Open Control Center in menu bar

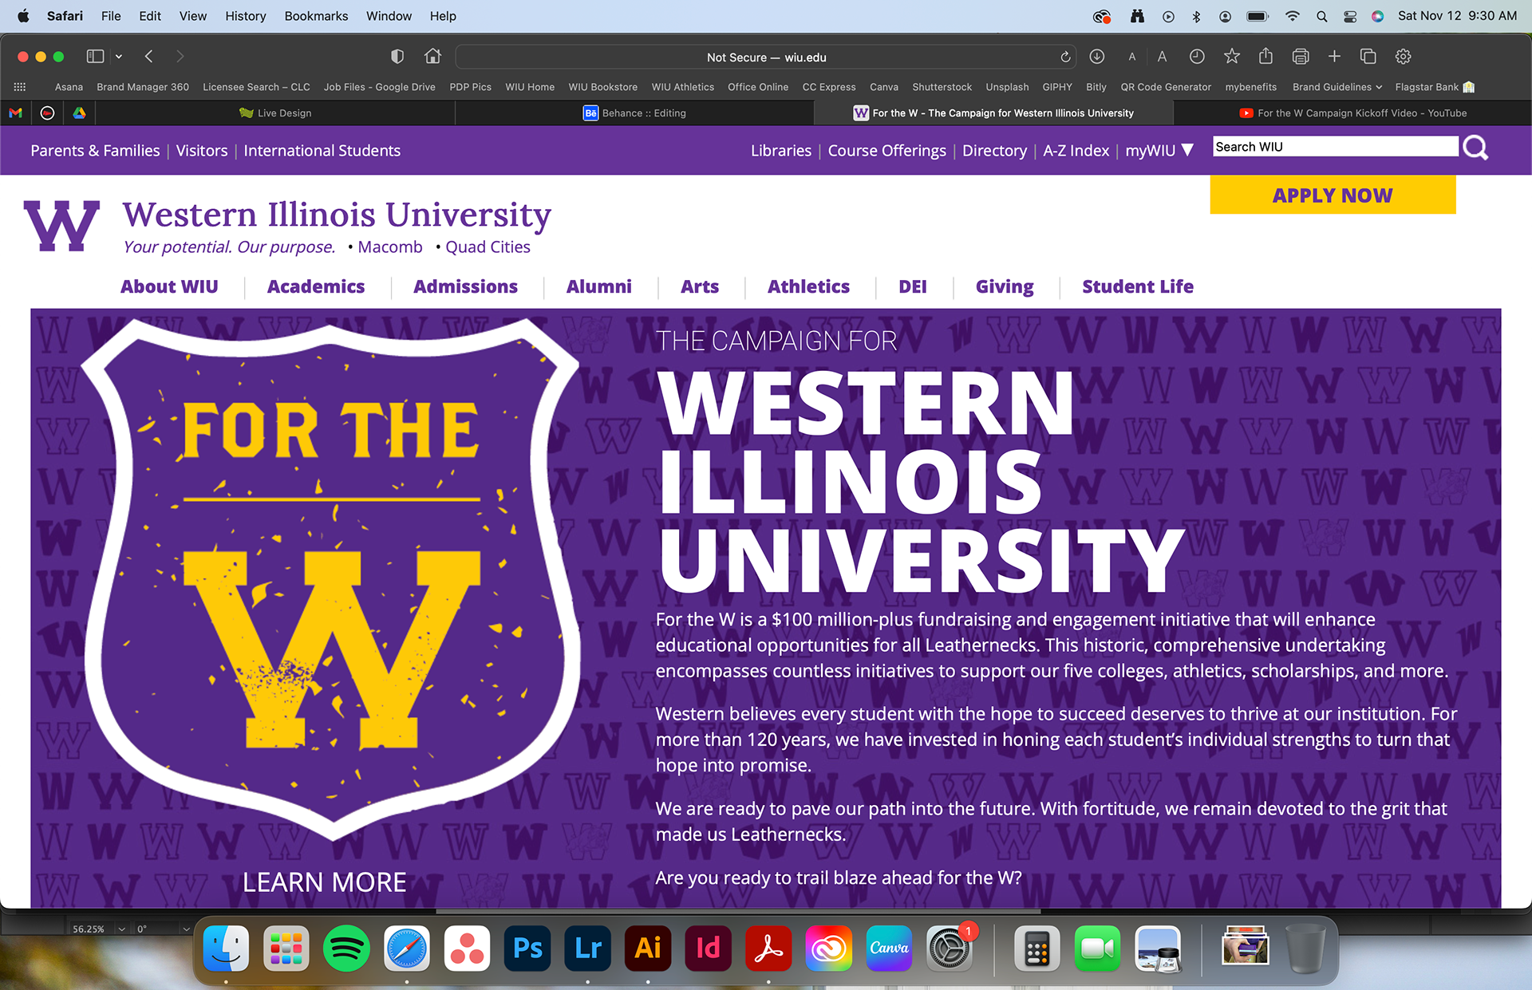coord(1350,16)
